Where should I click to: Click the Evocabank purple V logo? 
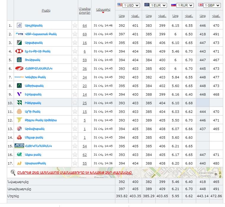click(19, 94)
